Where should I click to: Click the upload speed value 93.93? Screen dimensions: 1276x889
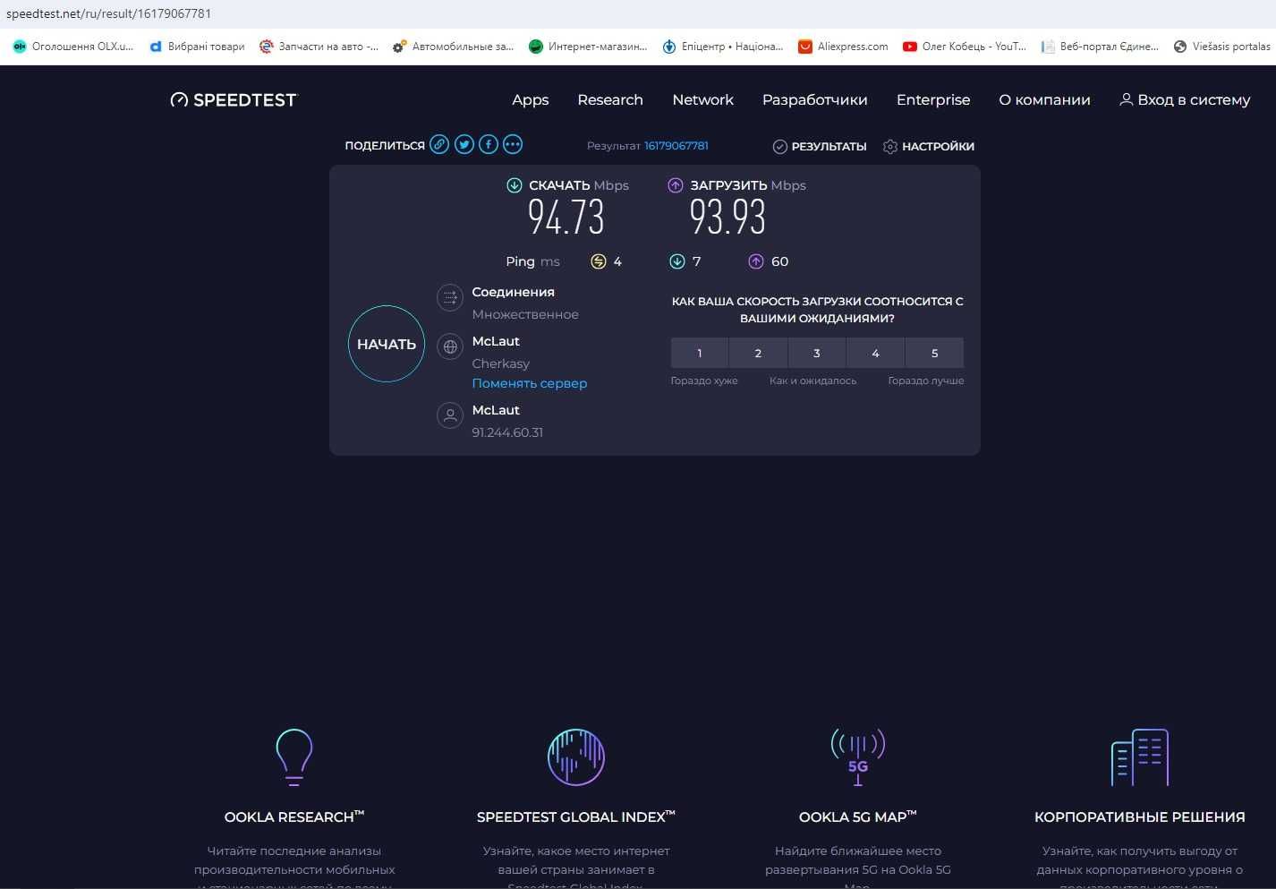727,218
